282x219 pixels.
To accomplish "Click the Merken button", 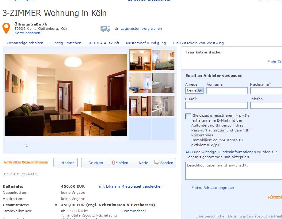I will pos(66,162).
